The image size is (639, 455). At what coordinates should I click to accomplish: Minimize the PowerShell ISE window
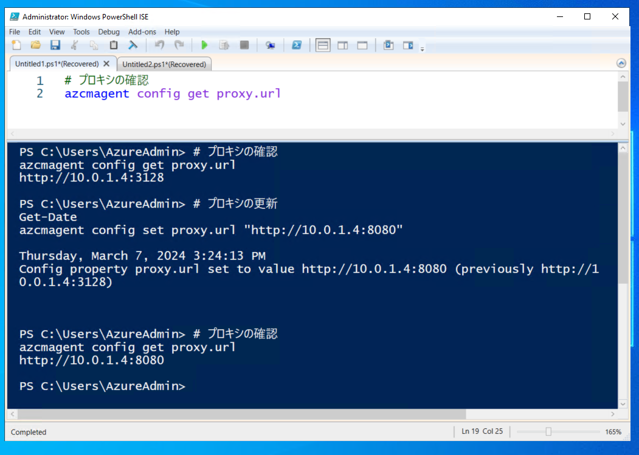[x=560, y=16]
